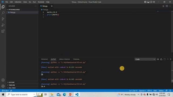Toggle the bottom panel layout icon
This screenshot has height=97, width=173.
click(148, 2)
